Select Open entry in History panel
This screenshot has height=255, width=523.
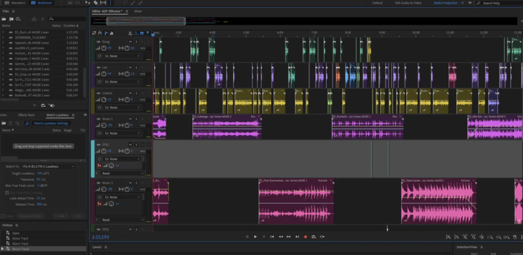coord(16,233)
